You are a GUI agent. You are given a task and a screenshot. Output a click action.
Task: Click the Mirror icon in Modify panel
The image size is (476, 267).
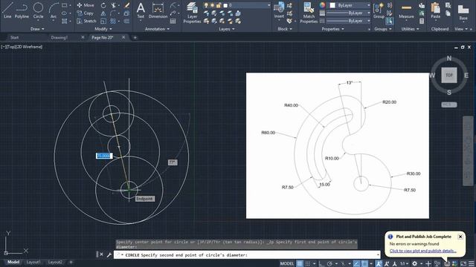[x=103, y=13]
